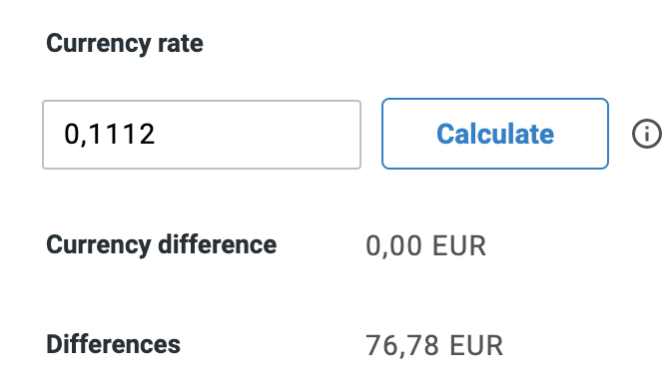This screenshot has height=391, width=669.
Task: Select the Currency rate heading label
Action: coord(125,44)
